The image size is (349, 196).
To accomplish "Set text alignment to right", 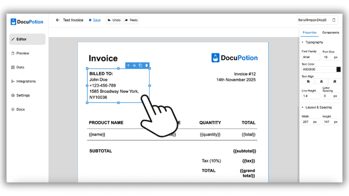I will coord(334,81).
